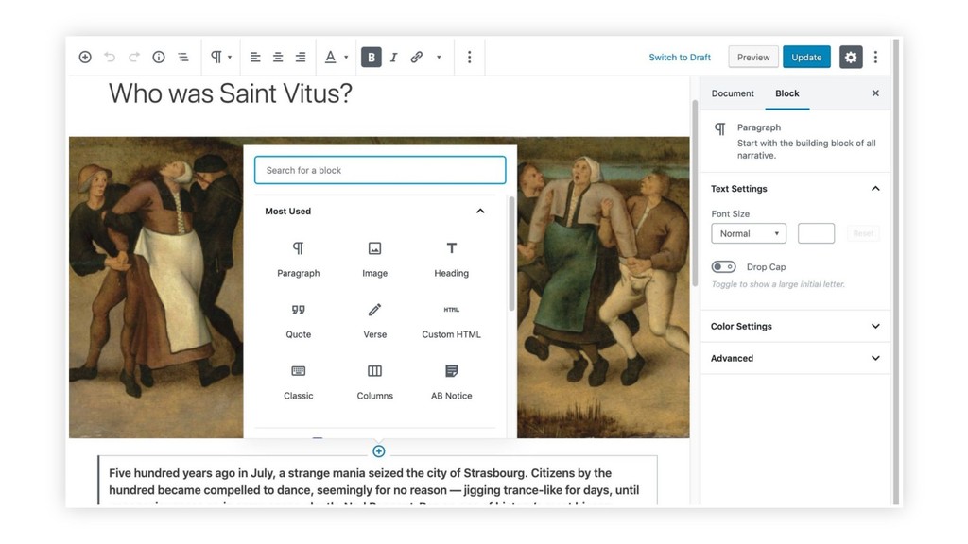Align text left
This screenshot has width=968, height=544.
(255, 57)
